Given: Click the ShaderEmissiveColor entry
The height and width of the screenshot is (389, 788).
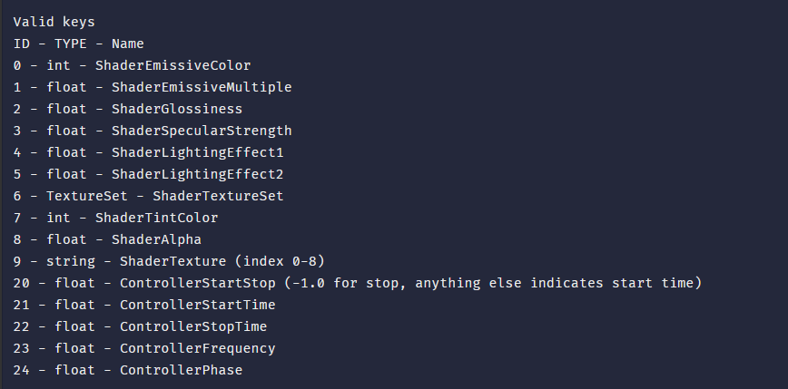Looking at the screenshot, I should 172,65.
